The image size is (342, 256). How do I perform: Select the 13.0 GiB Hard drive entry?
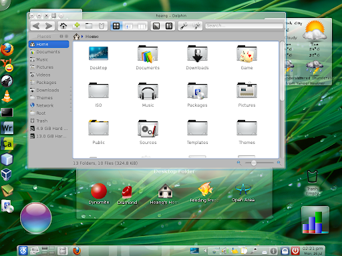point(49,136)
